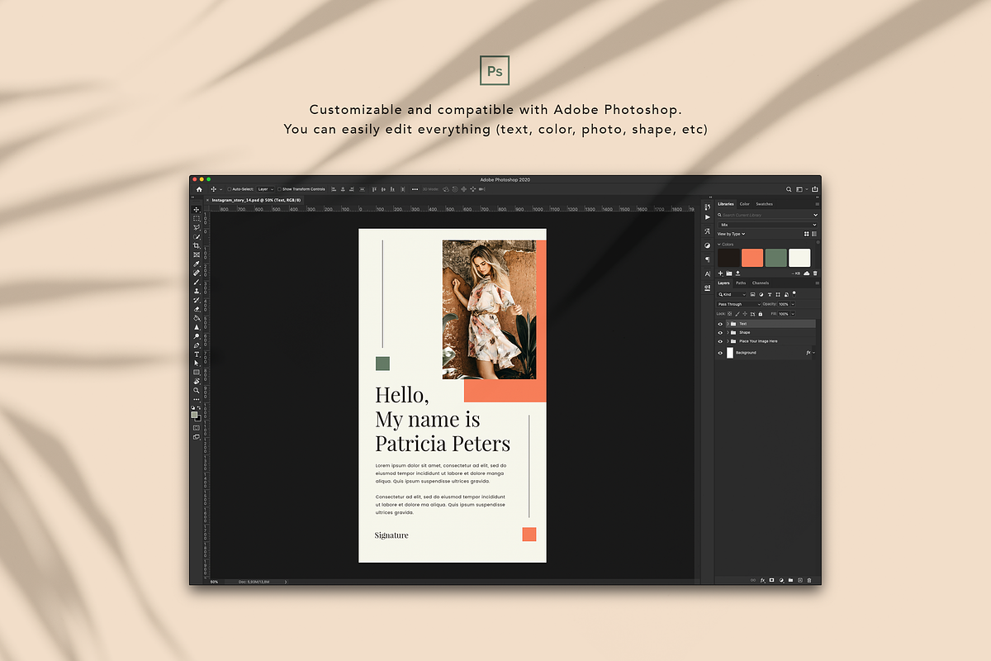Enable Show Transform Controls checkbox
991x661 pixels.
279,189
